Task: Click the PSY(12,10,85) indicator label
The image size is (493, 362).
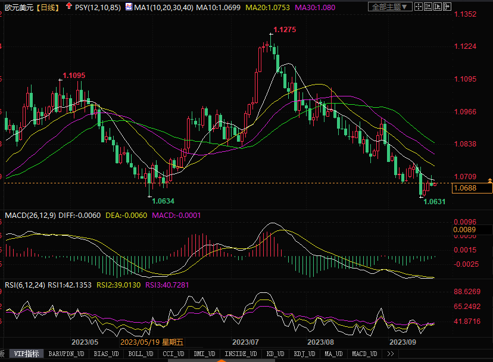Action: 98,7
